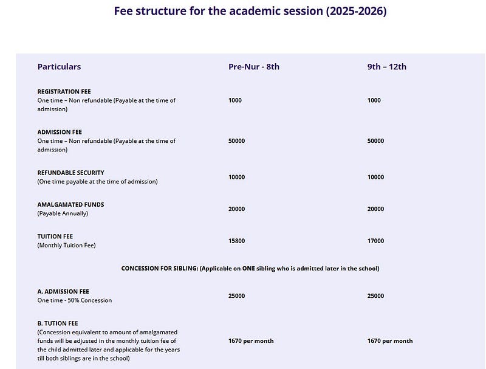Click the 1670 per month value under 9th – 12th
This screenshot has height=369, width=486.
point(390,341)
